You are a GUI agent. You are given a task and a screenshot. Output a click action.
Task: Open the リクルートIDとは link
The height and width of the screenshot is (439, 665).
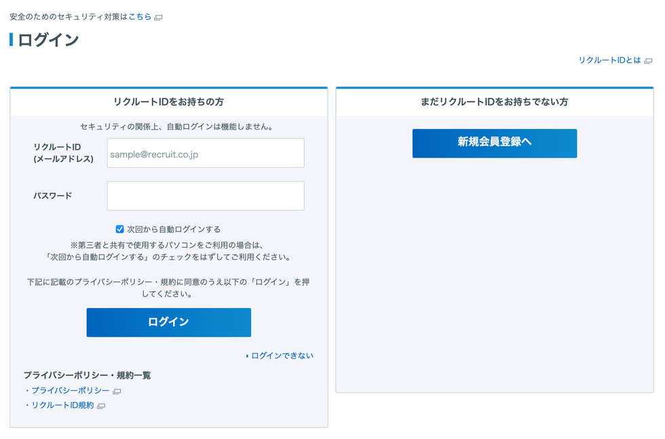(x=609, y=60)
